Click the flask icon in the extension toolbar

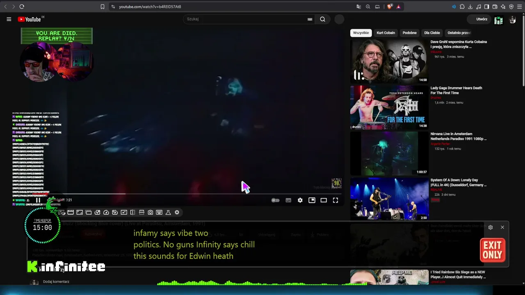[168, 212]
